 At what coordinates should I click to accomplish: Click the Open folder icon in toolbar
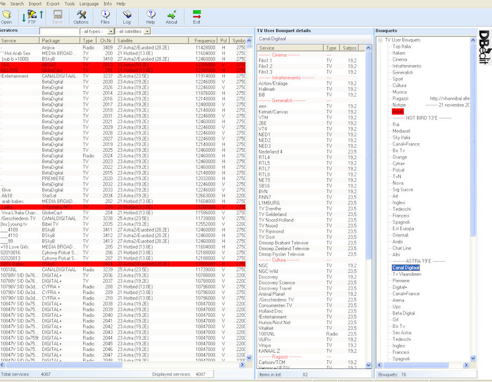pos(7,17)
